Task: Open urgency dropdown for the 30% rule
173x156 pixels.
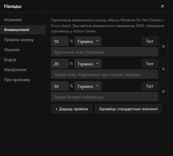Action: (x=88, y=86)
